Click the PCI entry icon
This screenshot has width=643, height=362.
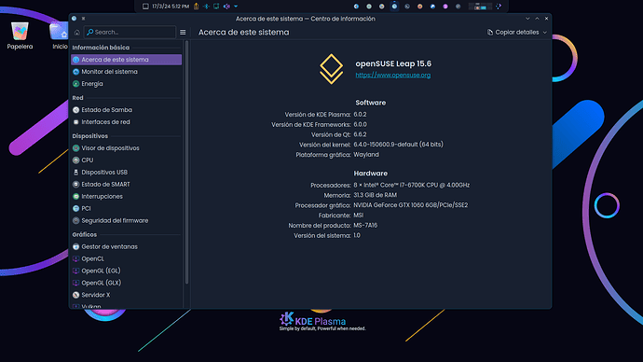[75, 208]
